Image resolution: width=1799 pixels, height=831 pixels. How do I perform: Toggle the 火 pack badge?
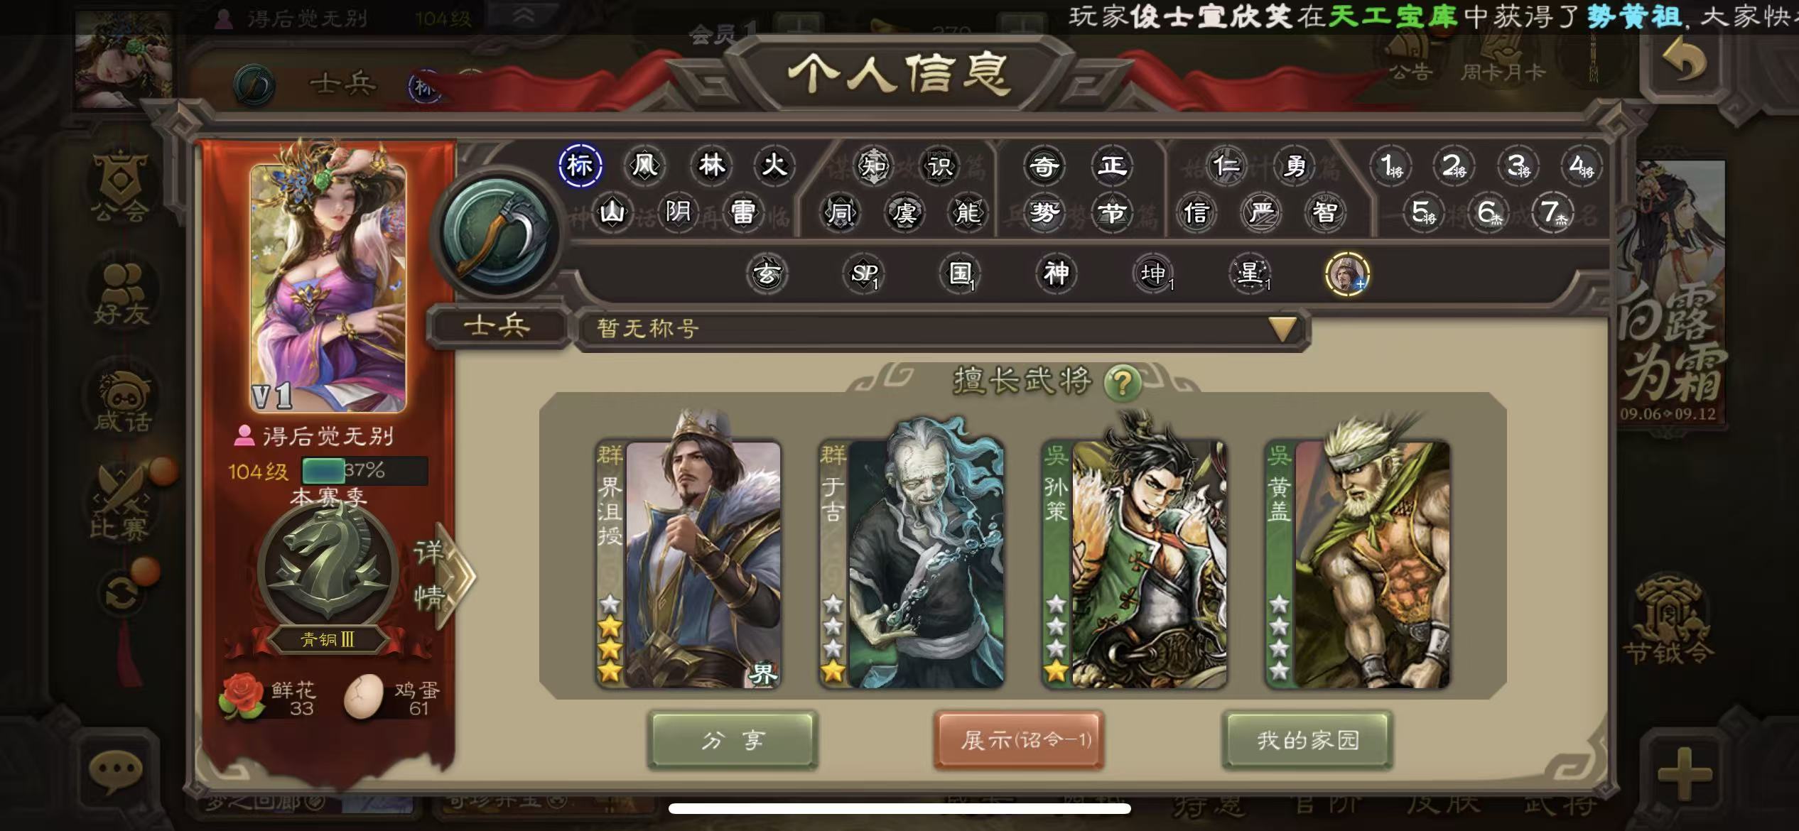(774, 165)
